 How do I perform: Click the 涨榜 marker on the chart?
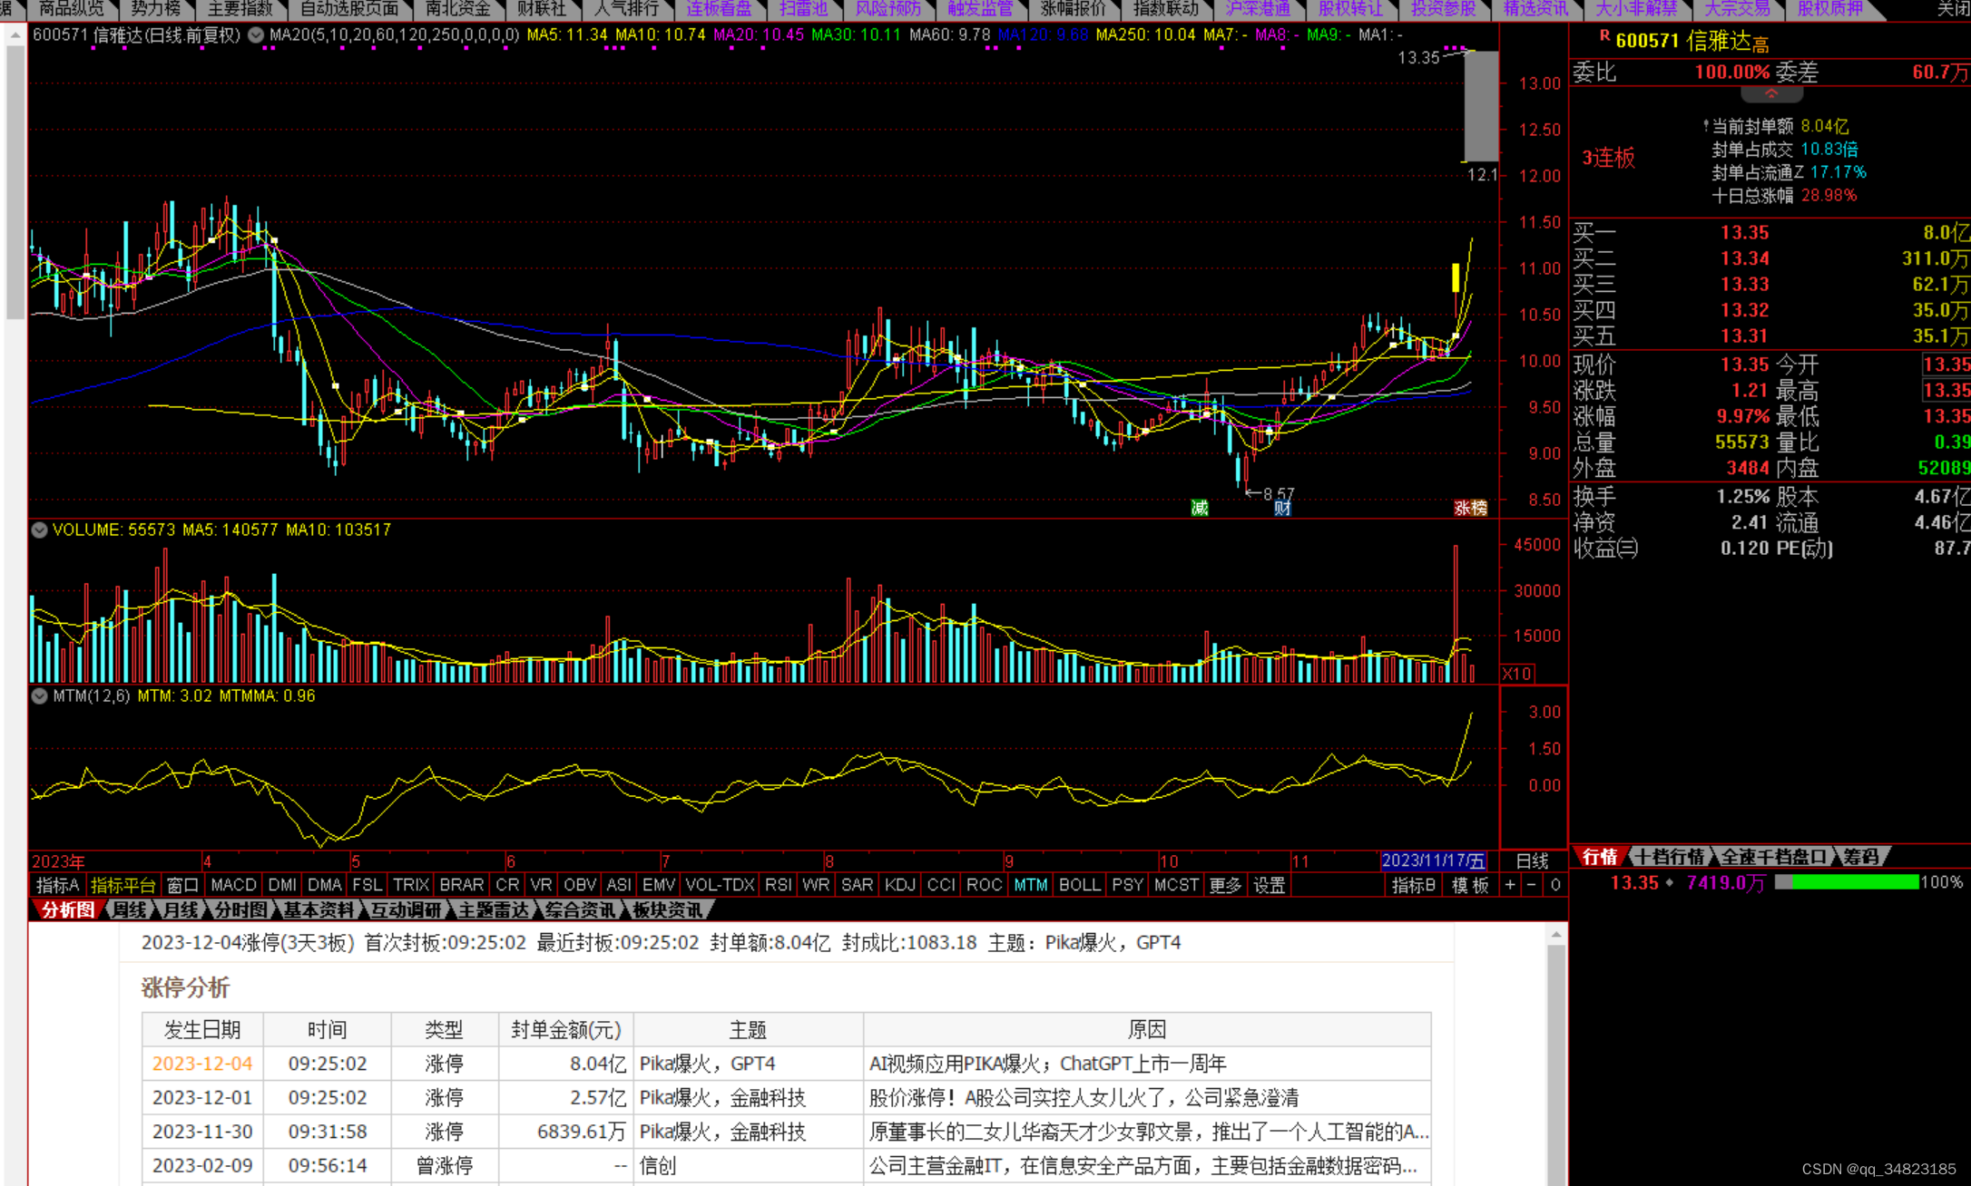[1470, 508]
